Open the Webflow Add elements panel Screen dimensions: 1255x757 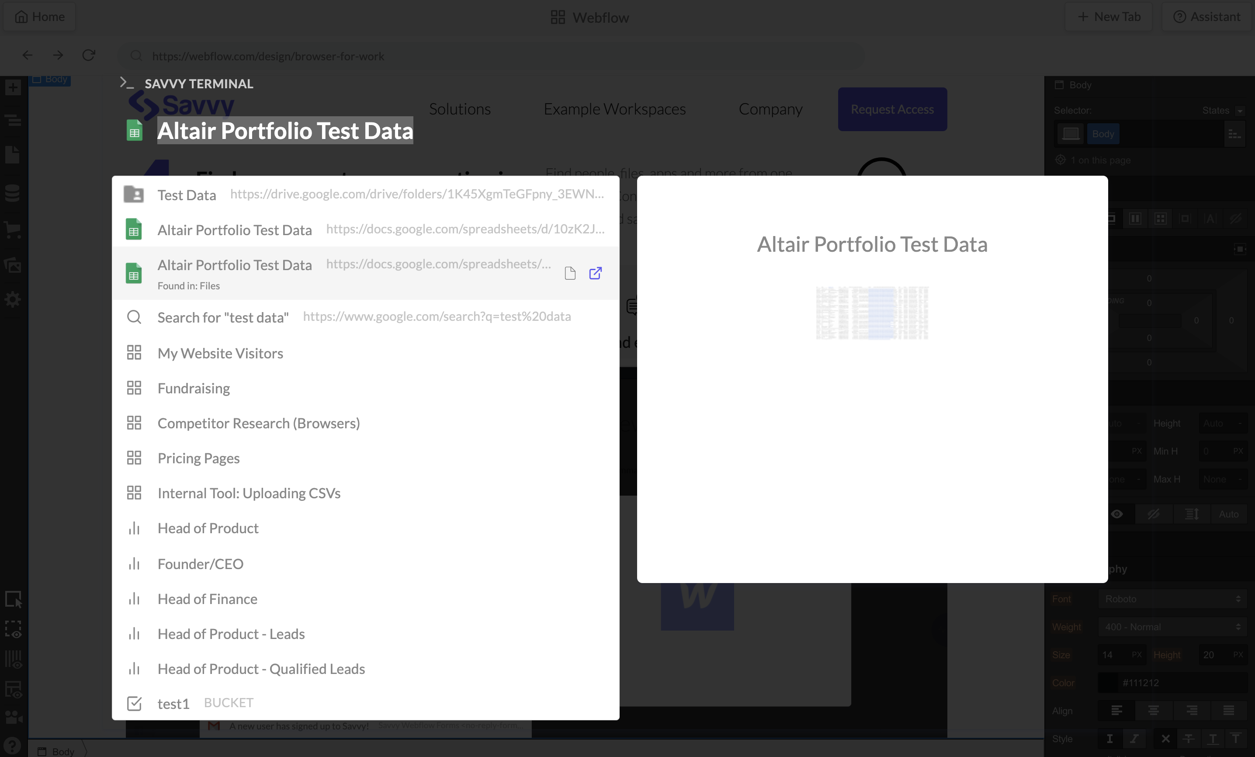click(13, 87)
